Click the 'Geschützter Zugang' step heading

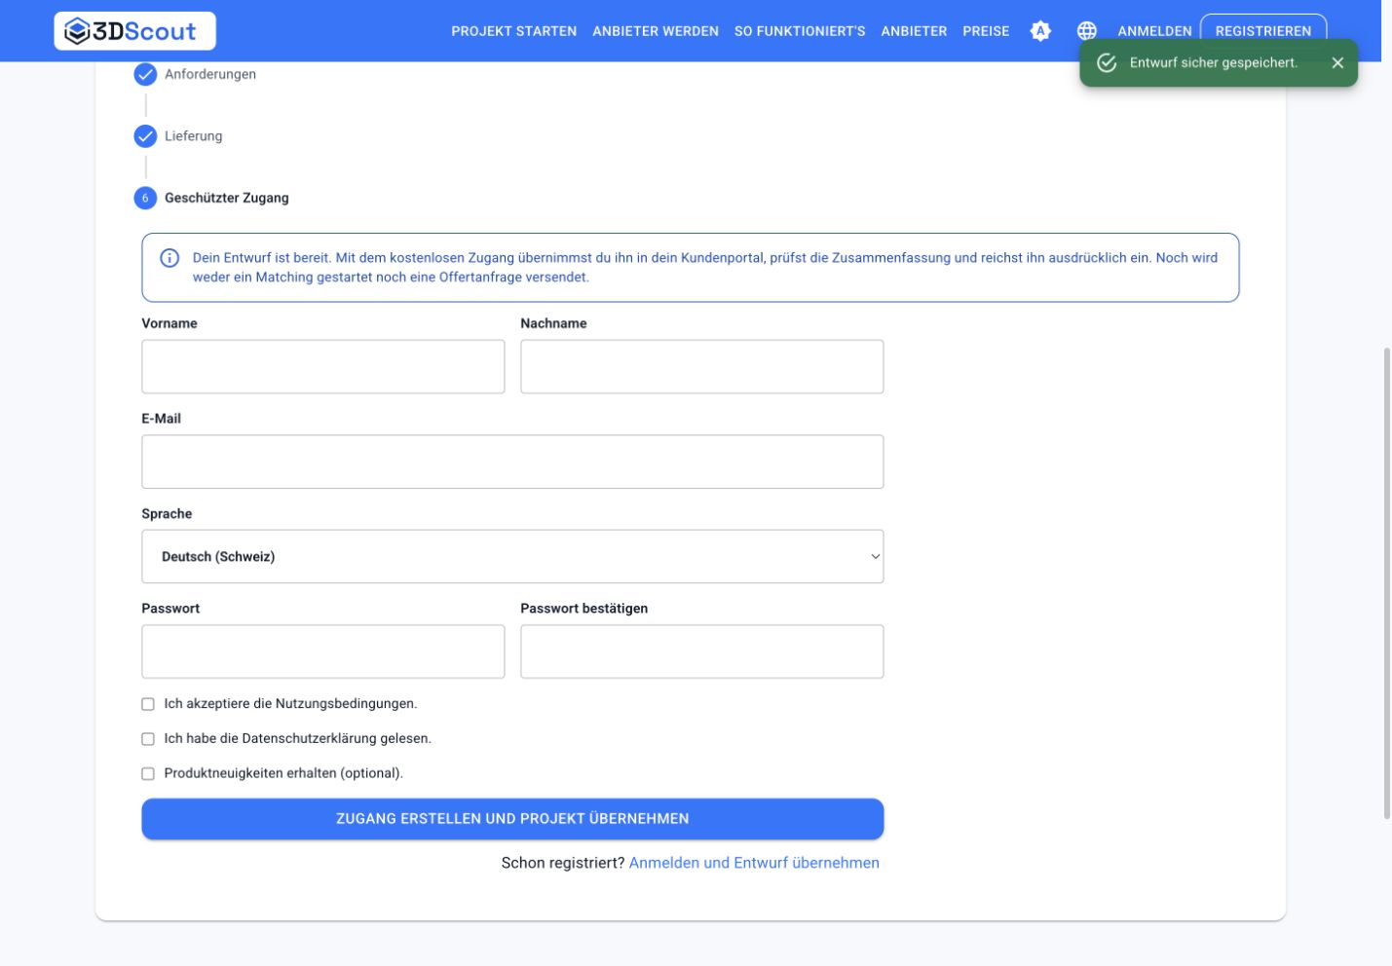(227, 198)
